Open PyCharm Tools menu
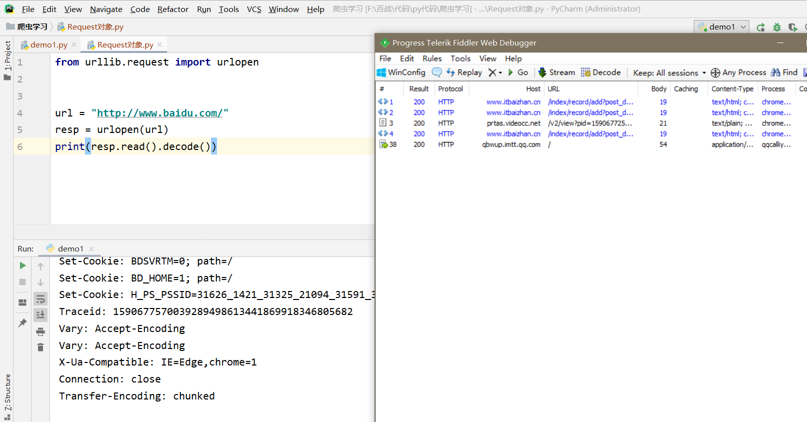This screenshot has height=422, width=807. click(x=228, y=9)
